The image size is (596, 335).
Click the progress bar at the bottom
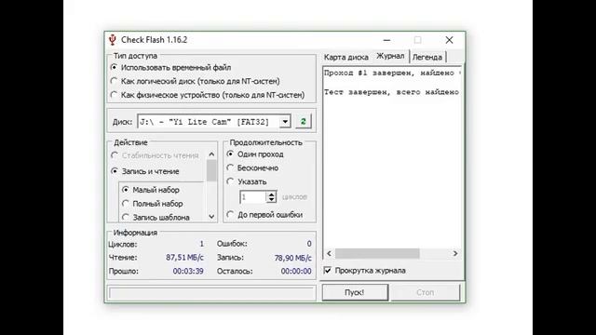pyautogui.click(x=211, y=293)
